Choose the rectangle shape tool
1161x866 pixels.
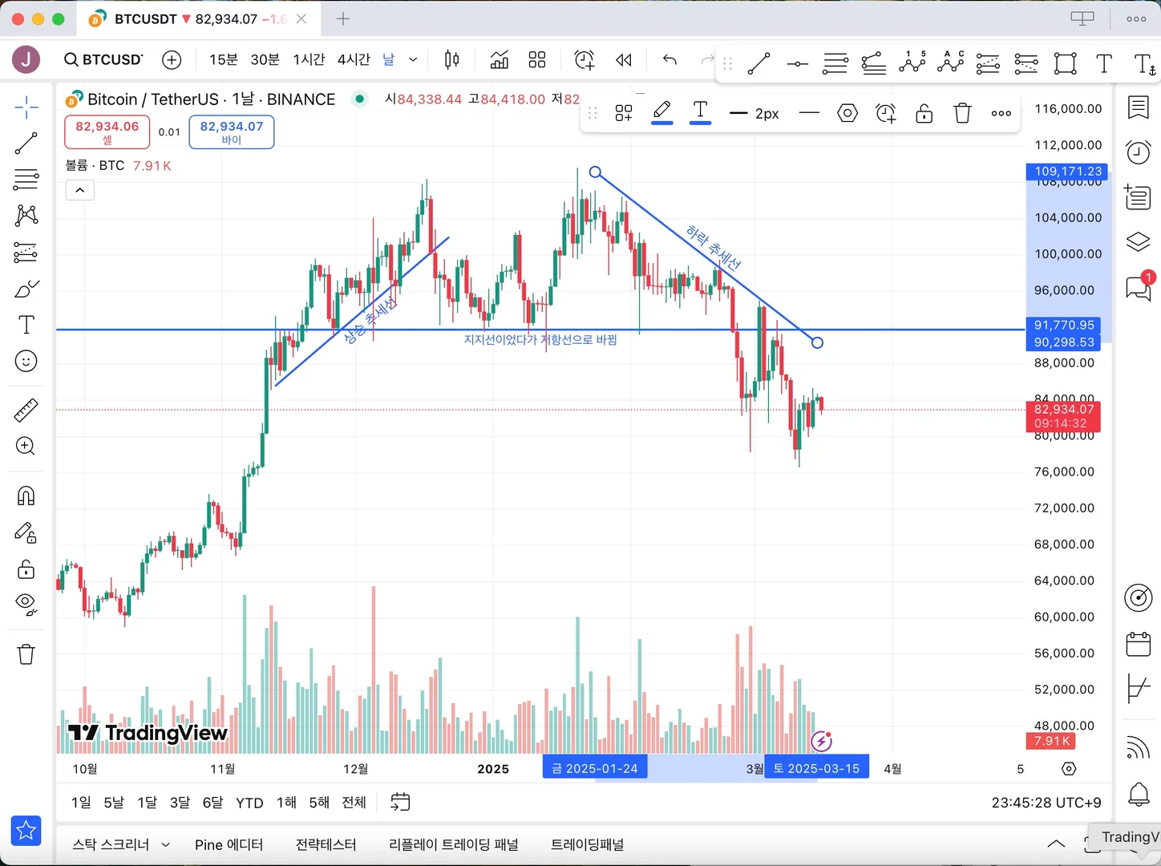[x=1066, y=63]
